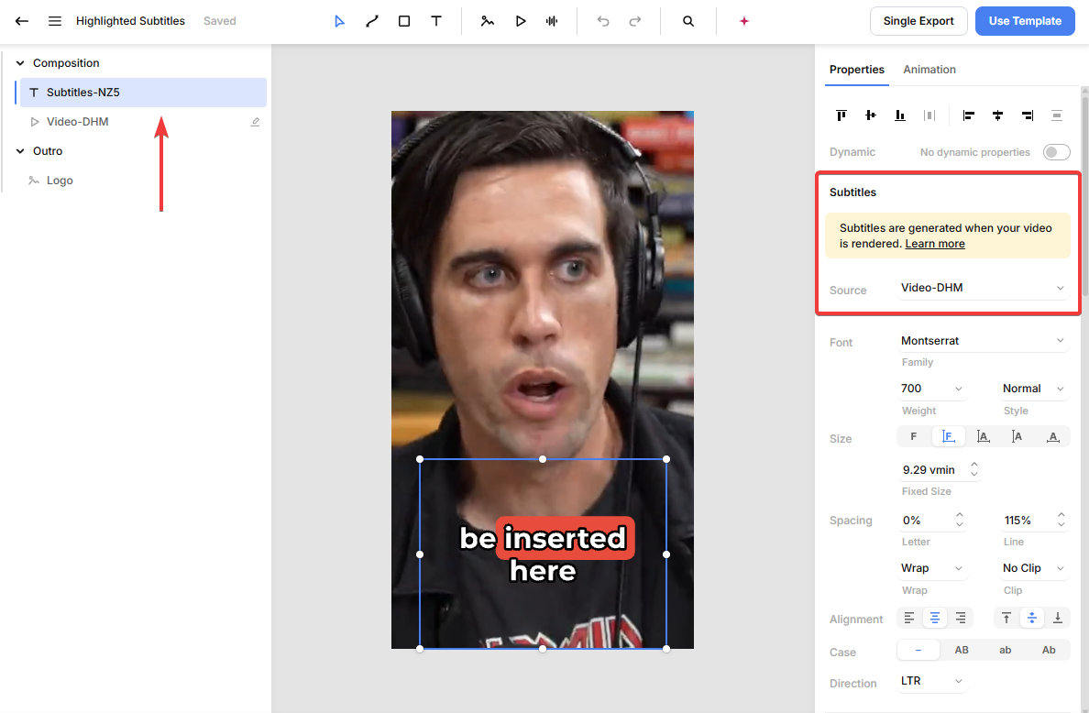This screenshot has height=713, width=1089.
Task: Set text alignment to right
Action: coord(961,617)
